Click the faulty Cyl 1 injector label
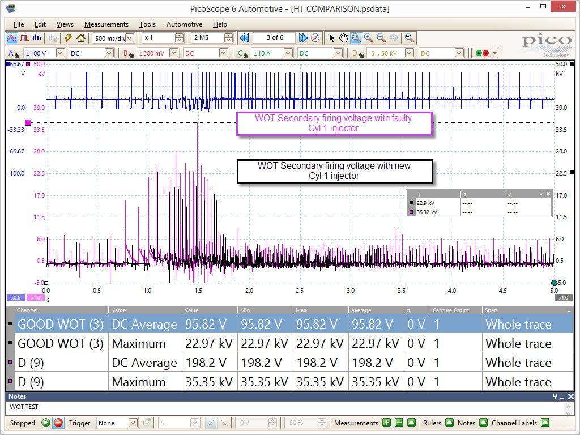This screenshot has width=580, height=435. [x=334, y=123]
